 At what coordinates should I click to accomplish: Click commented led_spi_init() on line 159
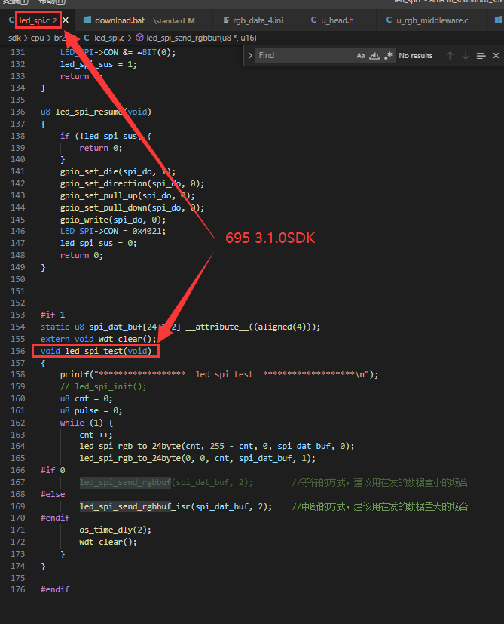[x=103, y=386]
